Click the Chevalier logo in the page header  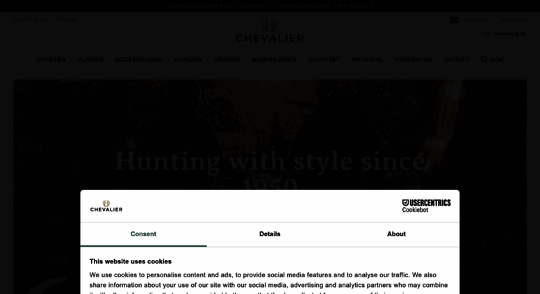[270, 31]
